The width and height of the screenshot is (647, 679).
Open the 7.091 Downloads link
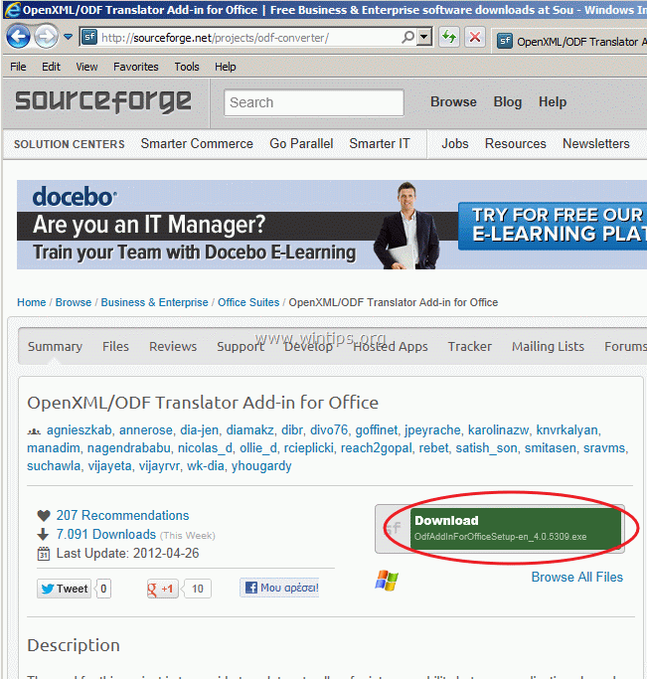point(106,535)
